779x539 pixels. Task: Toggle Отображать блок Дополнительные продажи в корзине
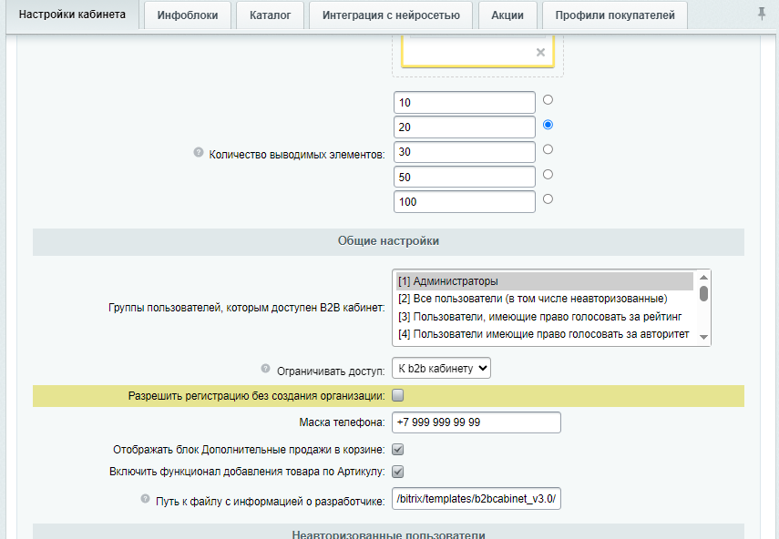(398, 449)
